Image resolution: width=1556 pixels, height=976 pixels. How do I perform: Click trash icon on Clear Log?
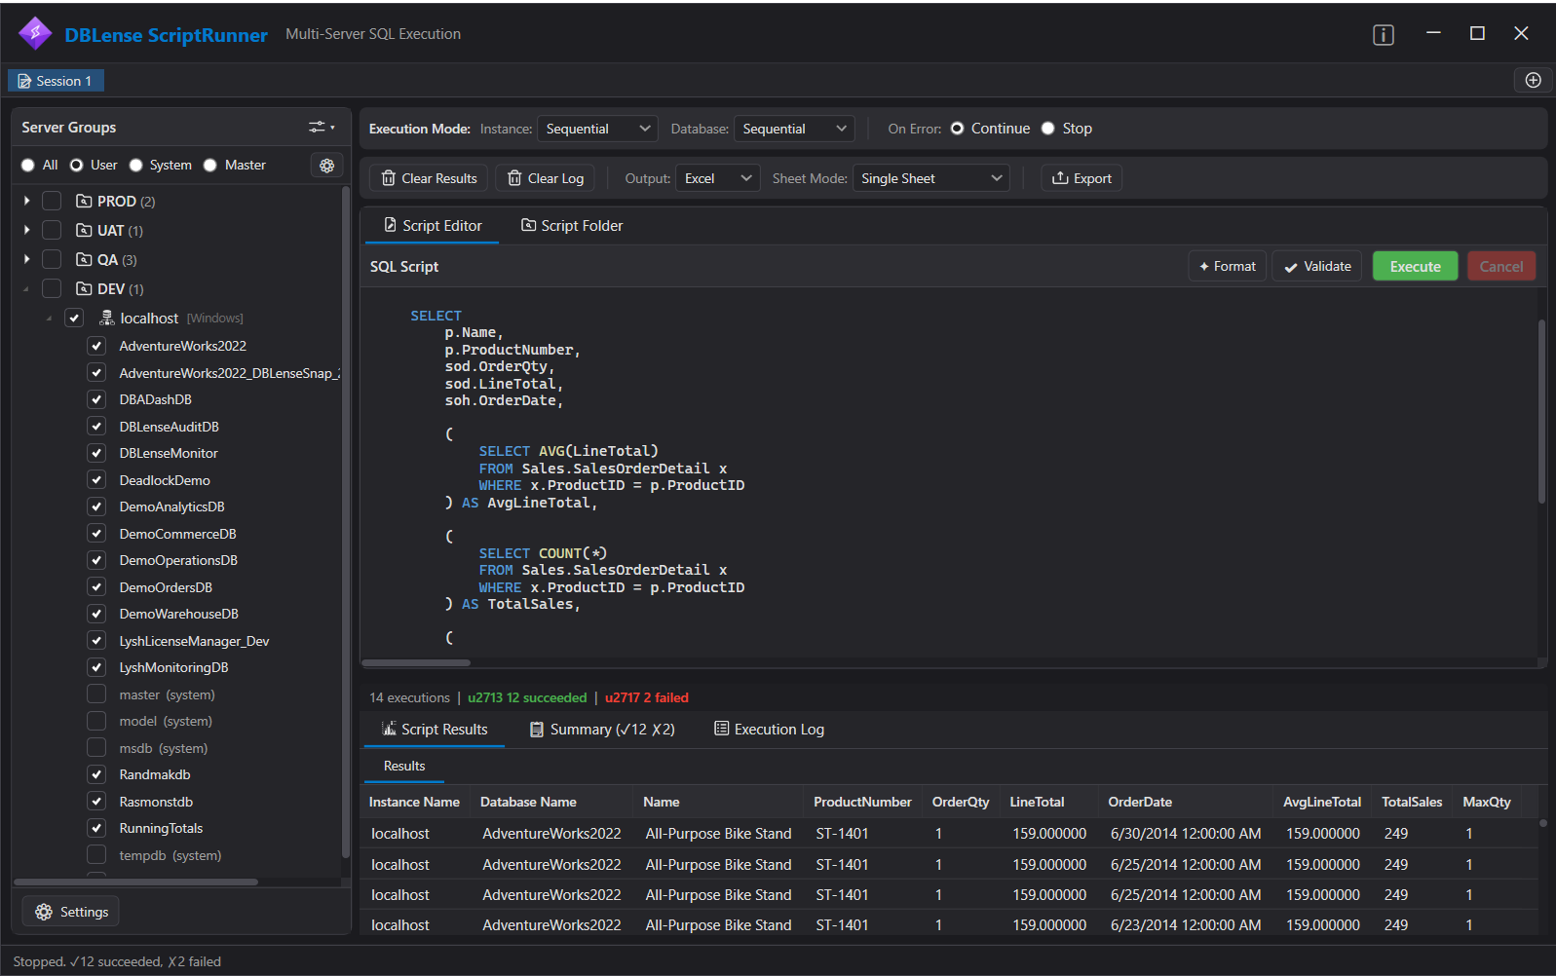[x=514, y=178]
